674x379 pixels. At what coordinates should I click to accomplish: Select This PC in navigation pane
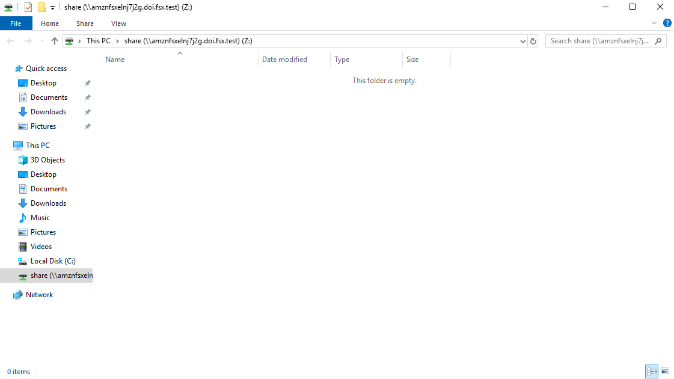click(x=38, y=146)
